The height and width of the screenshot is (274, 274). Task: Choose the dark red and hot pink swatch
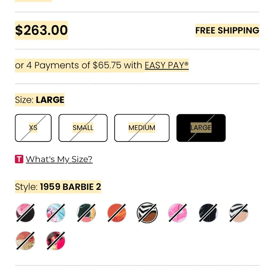[56, 241]
